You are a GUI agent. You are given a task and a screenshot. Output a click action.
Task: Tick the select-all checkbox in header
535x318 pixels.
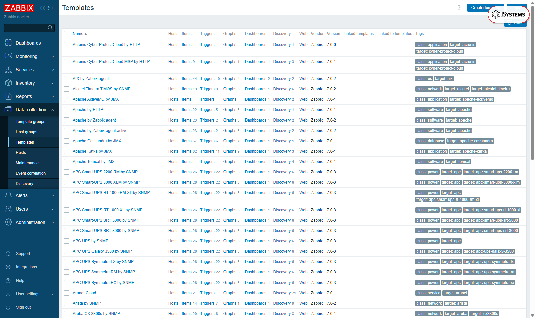pyautogui.click(x=67, y=34)
